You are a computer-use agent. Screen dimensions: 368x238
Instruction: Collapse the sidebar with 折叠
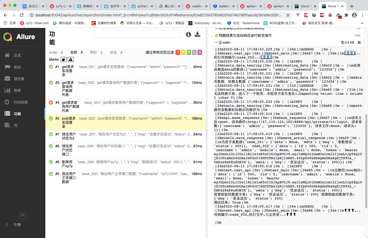pyautogui.click(x=14, y=225)
